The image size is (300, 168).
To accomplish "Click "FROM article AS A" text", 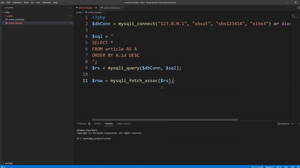I will (114, 49).
